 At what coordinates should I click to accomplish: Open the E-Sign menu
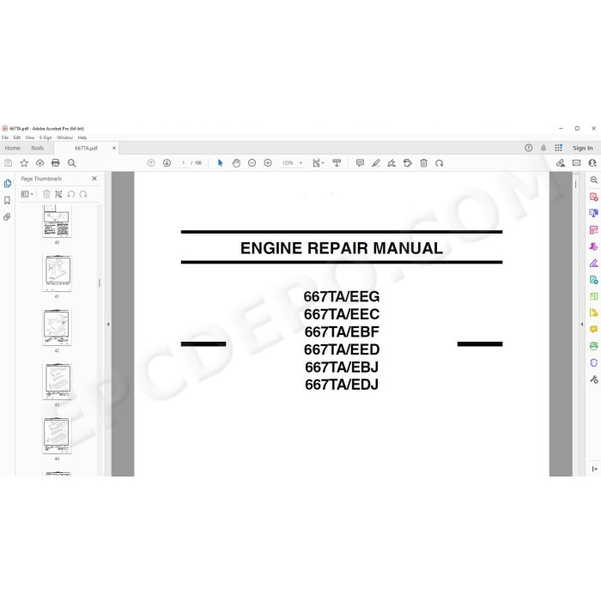pyautogui.click(x=46, y=137)
